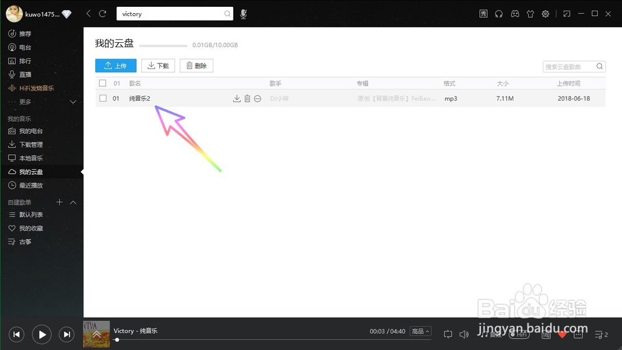Sort by 大小 column header
Image resolution: width=622 pixels, height=350 pixels.
point(503,83)
